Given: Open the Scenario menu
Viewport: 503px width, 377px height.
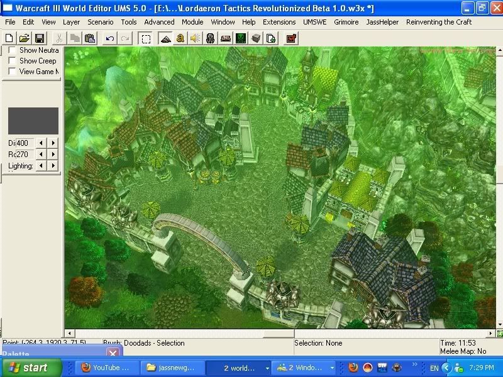Looking at the screenshot, I should coord(101,22).
